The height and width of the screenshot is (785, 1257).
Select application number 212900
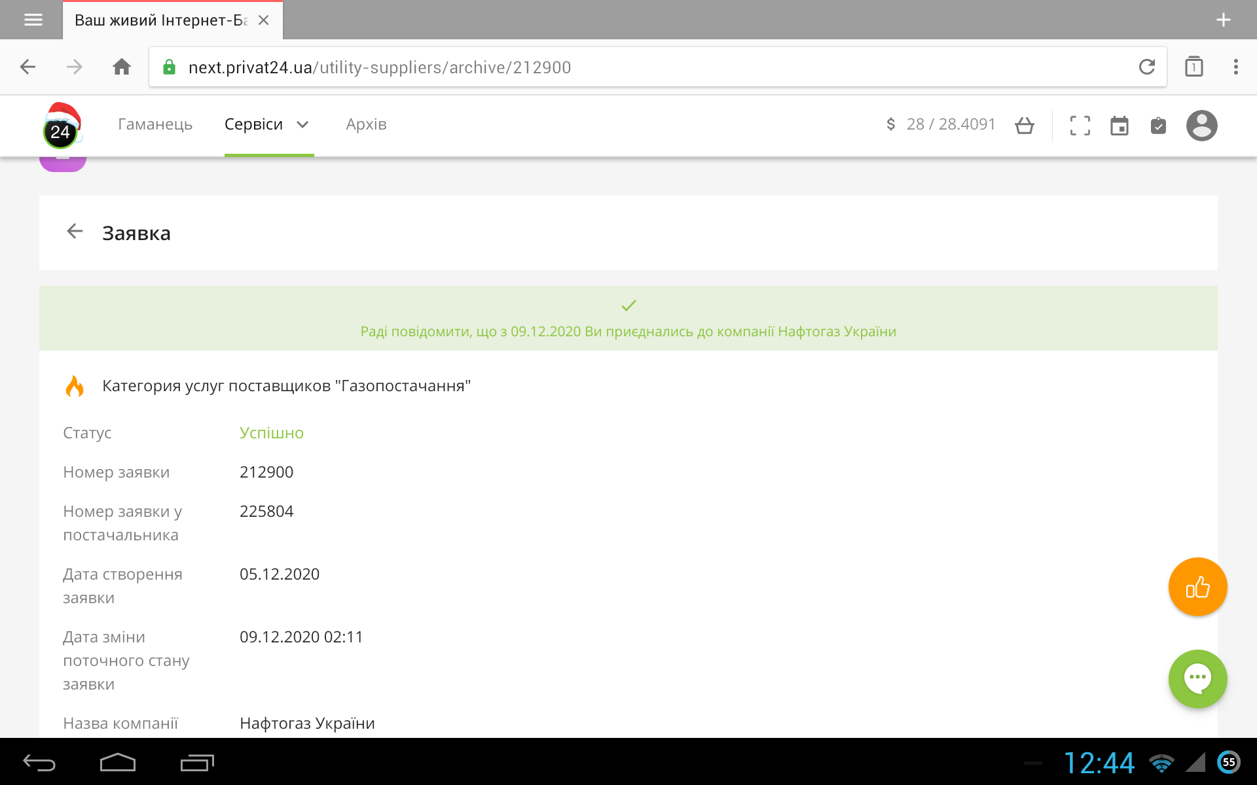(x=266, y=472)
